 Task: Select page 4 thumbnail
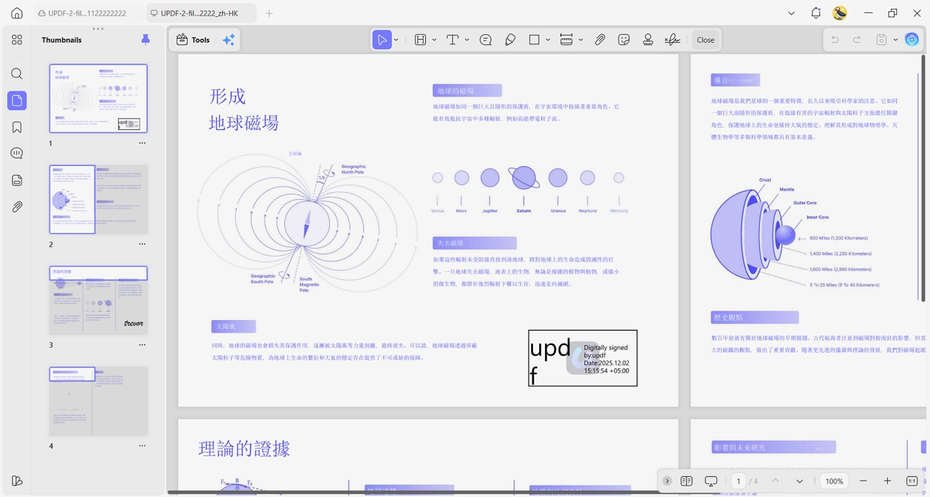(98, 401)
